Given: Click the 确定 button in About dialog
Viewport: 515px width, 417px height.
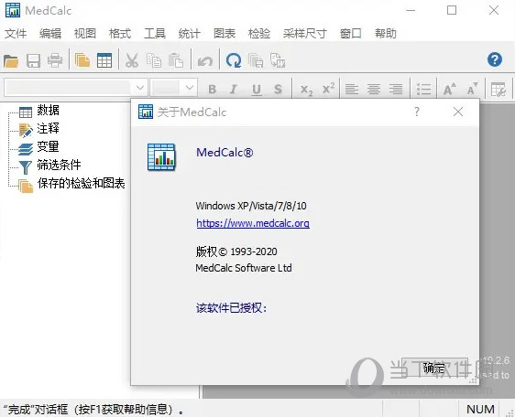Looking at the screenshot, I should (434, 368).
